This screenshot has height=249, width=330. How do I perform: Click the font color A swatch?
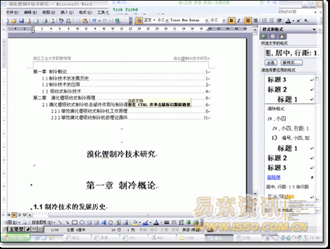[288, 20]
